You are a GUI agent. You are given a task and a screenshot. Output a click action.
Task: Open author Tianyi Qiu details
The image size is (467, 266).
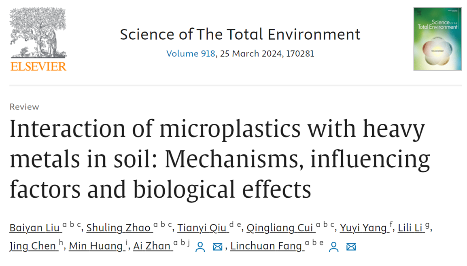pos(202,228)
